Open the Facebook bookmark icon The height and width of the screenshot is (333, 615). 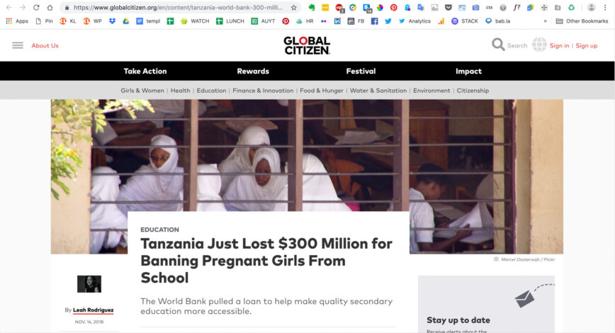[x=375, y=21]
